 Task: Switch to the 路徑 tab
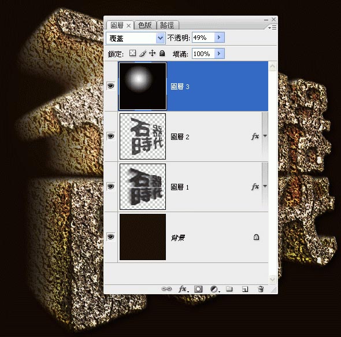pyautogui.click(x=167, y=25)
